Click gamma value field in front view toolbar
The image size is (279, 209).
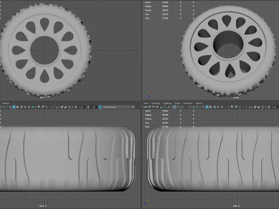click(x=94, y=107)
